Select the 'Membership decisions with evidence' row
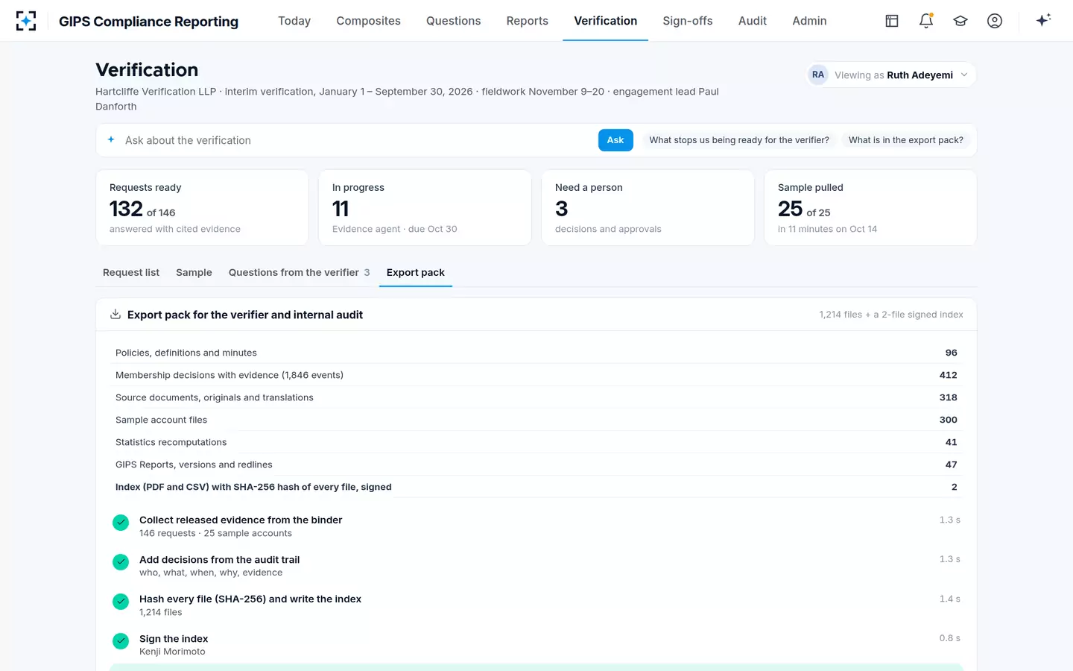This screenshot has height=671, width=1073. pos(536,375)
